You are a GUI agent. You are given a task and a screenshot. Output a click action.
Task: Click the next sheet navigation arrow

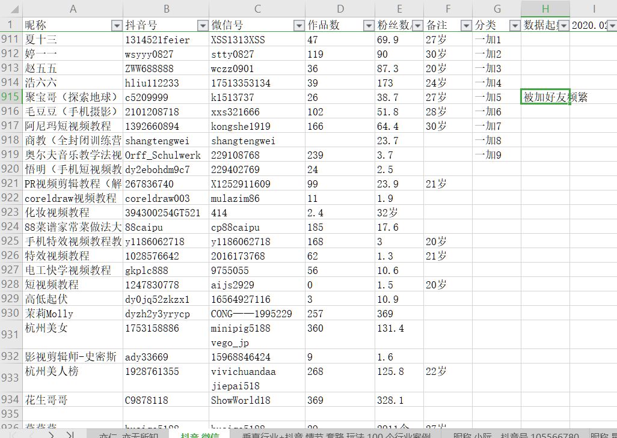(x=51, y=435)
